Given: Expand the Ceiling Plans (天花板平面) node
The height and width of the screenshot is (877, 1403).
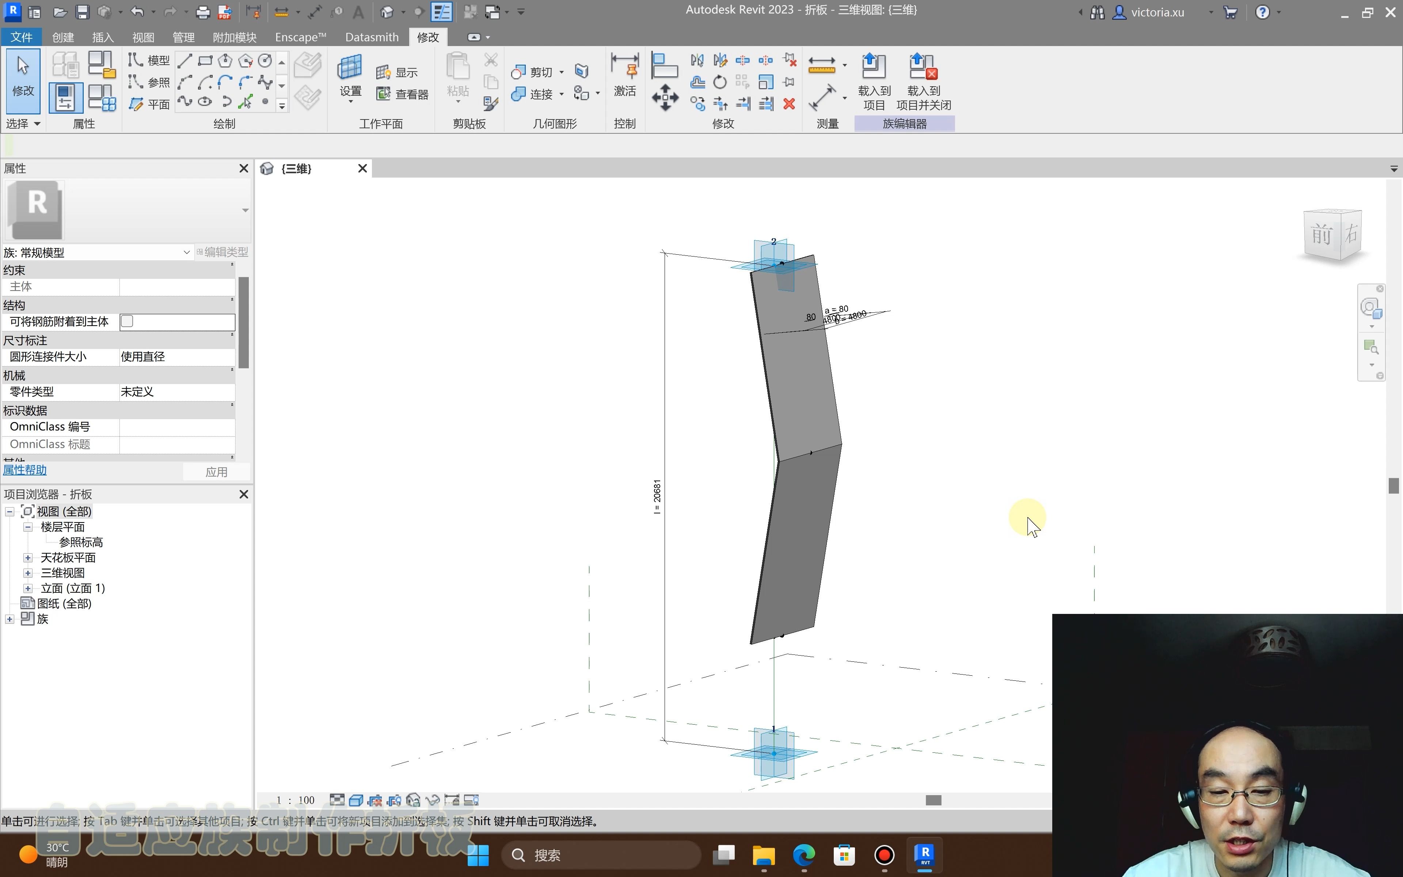Looking at the screenshot, I should (x=28, y=557).
